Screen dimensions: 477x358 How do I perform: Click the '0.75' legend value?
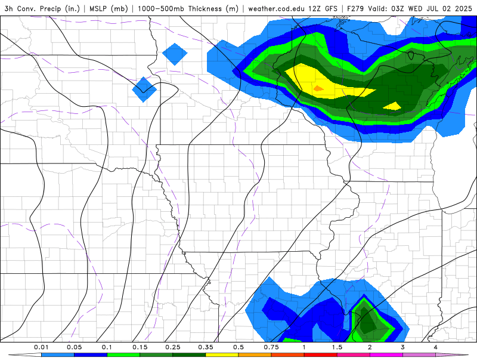coord(271,347)
